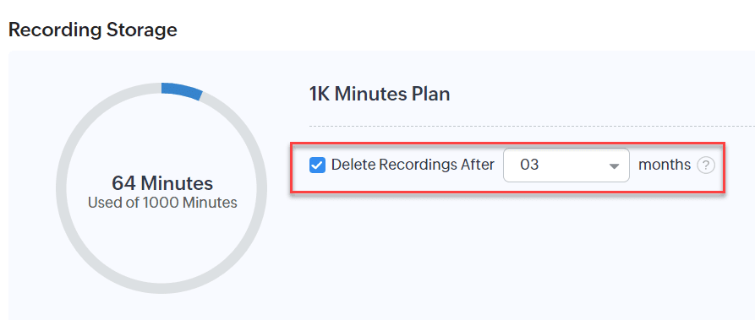
Task: Click the question mark help icon
Action: pos(706,166)
